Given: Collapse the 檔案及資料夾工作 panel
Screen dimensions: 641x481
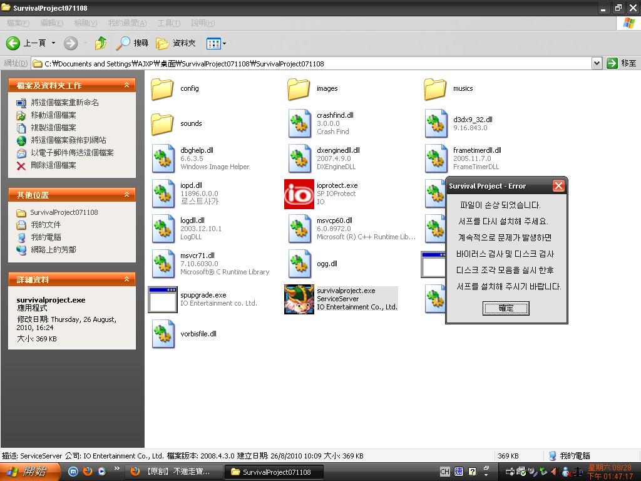Looking at the screenshot, I should tap(126, 85).
